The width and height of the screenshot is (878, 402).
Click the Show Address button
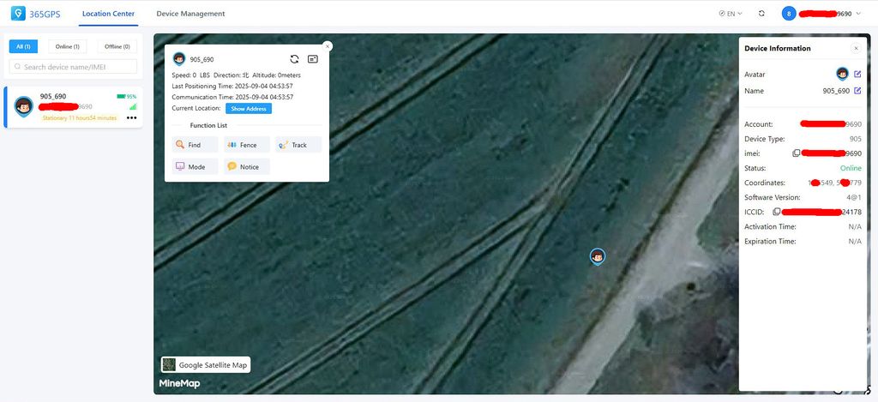[249, 109]
